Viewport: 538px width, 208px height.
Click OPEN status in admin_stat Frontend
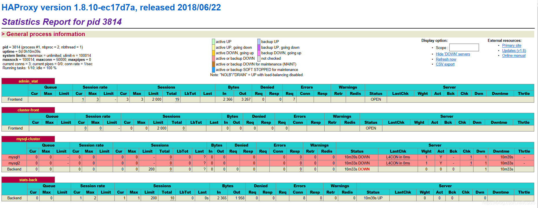click(376, 99)
